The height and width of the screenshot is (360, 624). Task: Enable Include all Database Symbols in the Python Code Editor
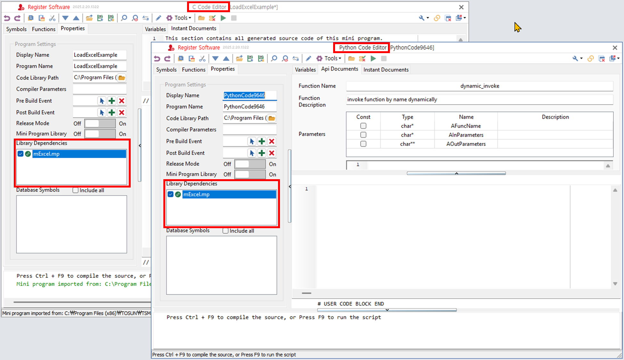click(x=226, y=231)
